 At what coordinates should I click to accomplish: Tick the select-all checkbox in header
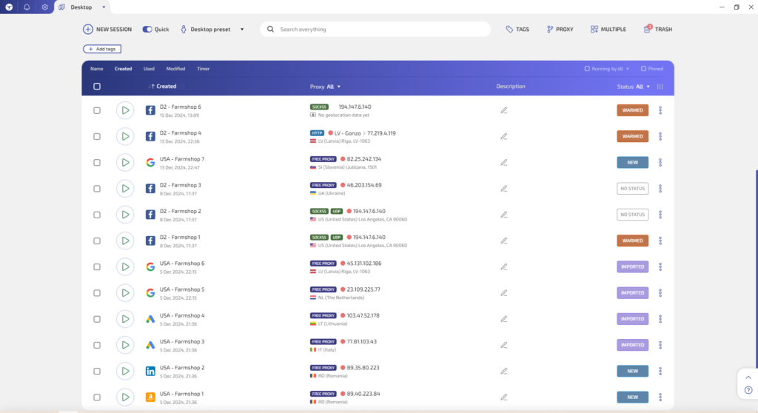point(97,87)
